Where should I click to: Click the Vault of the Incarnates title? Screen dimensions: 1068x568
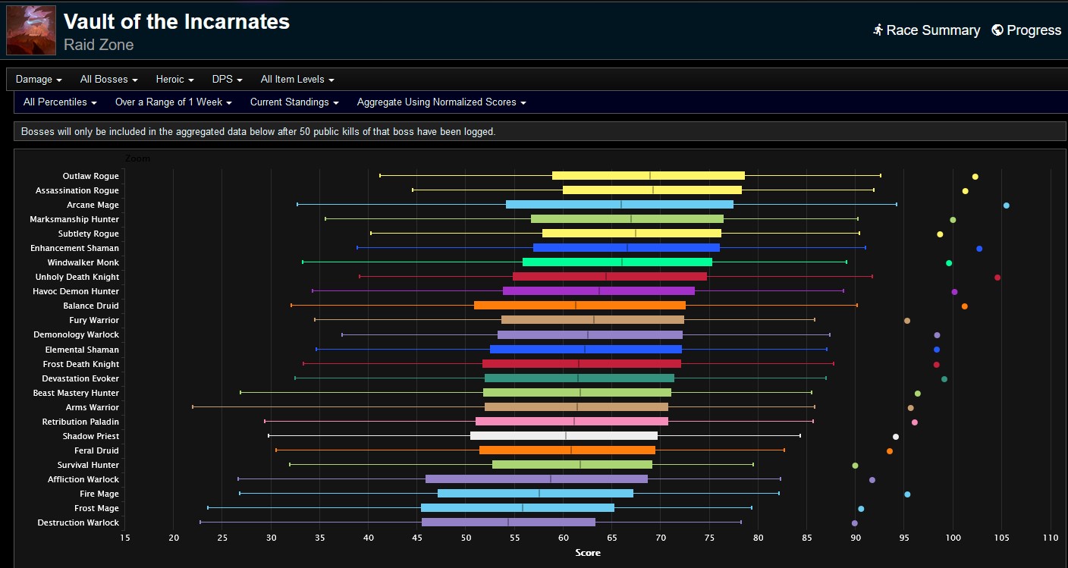176,22
